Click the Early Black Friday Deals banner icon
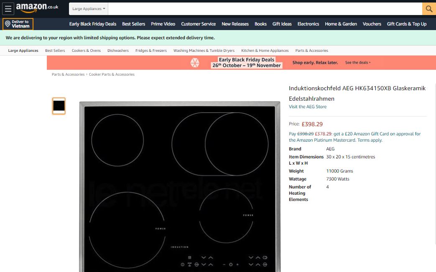Image resolution: width=436 pixels, height=272 pixels. [195, 63]
